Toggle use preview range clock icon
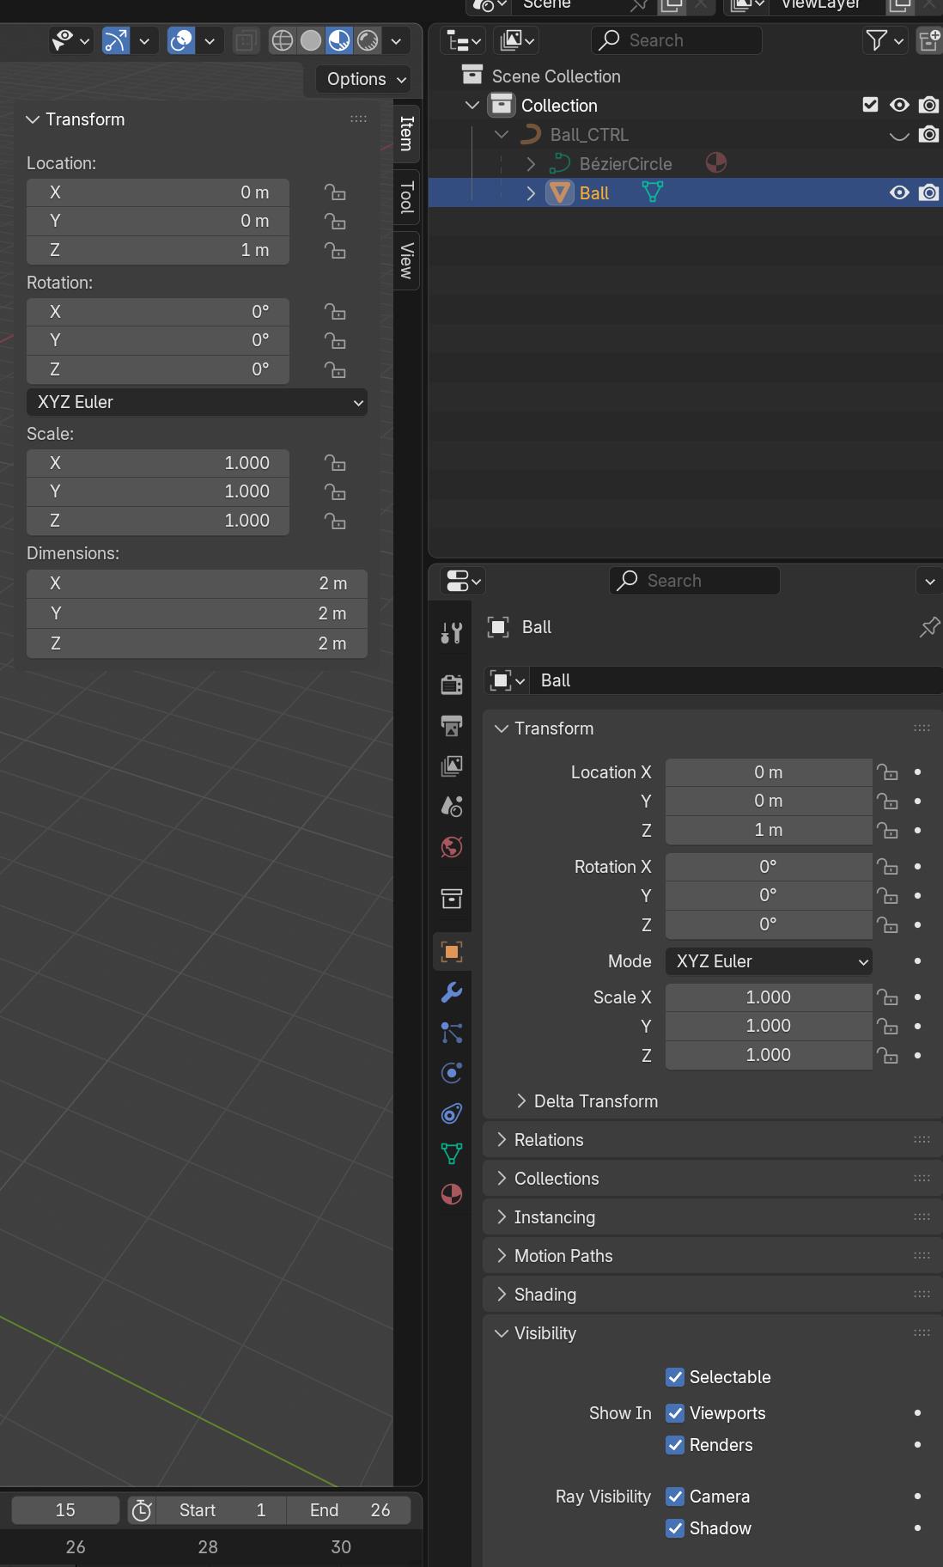Viewport: 943px width, 1567px height. pyautogui.click(x=142, y=1509)
